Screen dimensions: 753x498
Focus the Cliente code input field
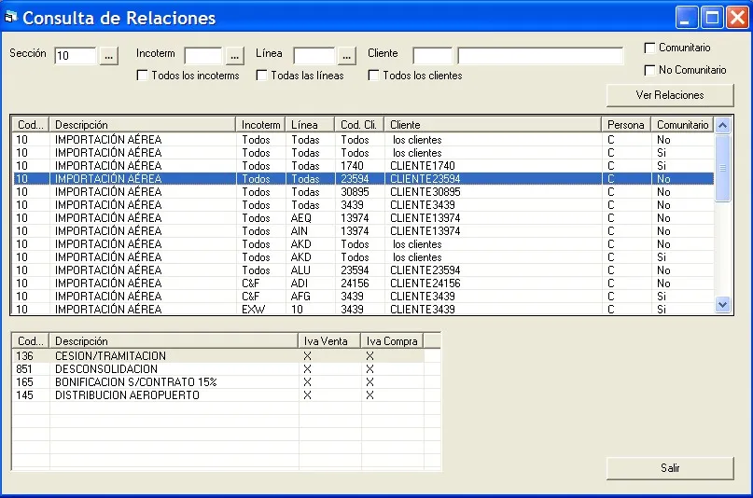tap(433, 56)
